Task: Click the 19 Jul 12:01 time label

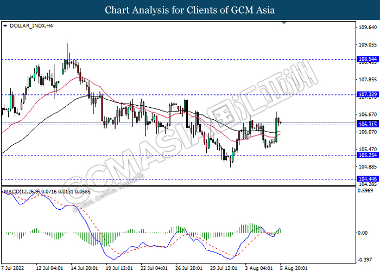Action: coord(119,268)
